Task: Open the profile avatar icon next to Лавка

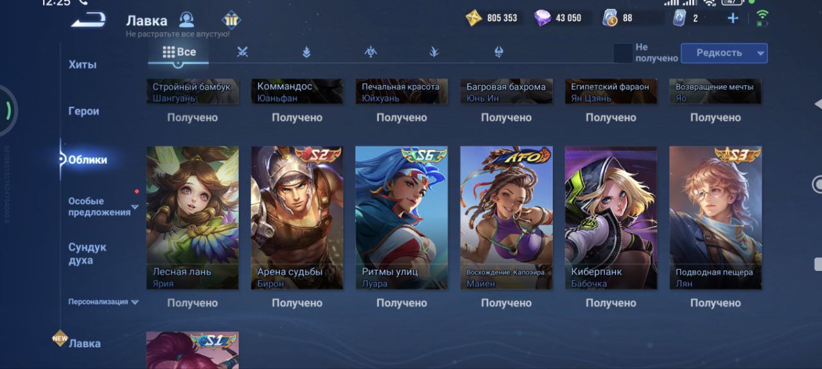Action: tap(187, 19)
